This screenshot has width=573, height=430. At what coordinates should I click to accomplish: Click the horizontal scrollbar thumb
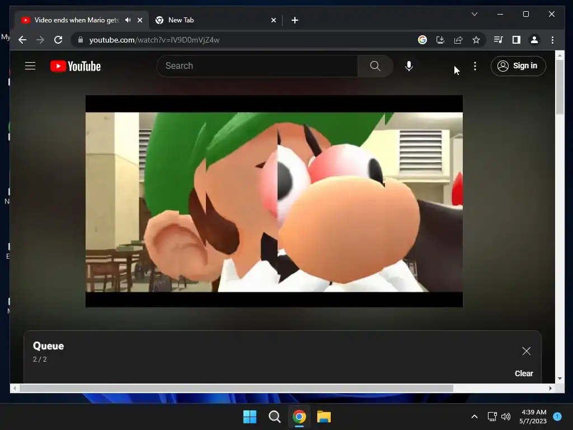(x=237, y=389)
